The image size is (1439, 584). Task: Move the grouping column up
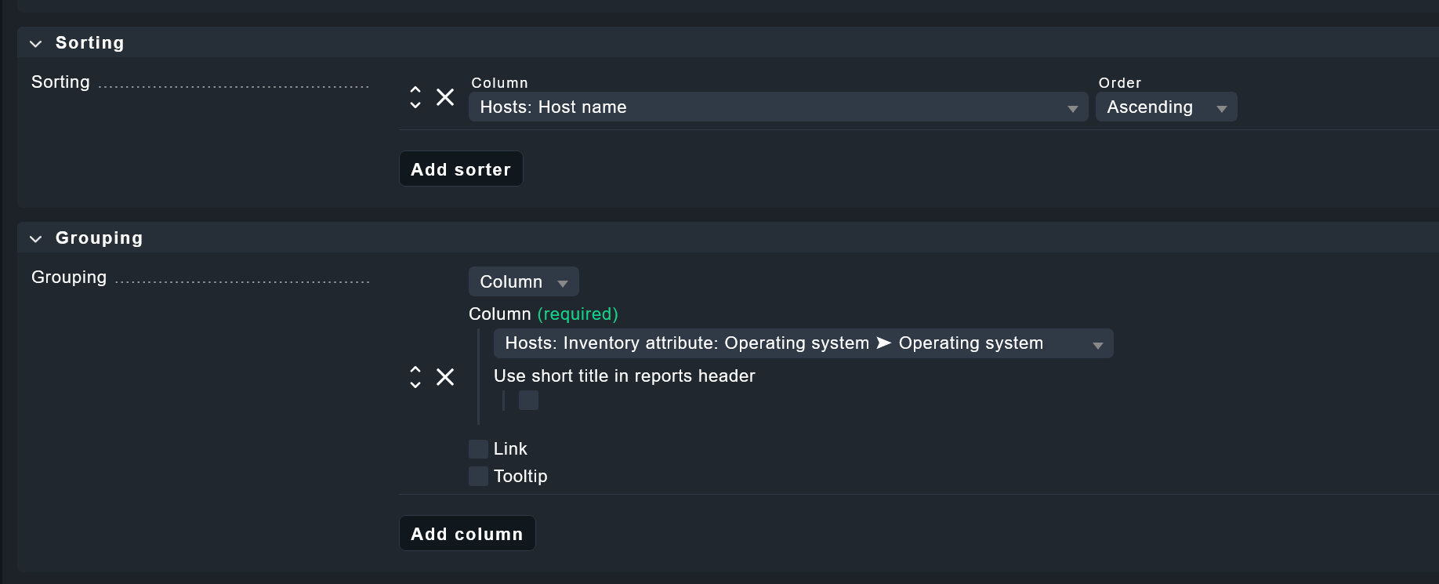[x=415, y=370]
